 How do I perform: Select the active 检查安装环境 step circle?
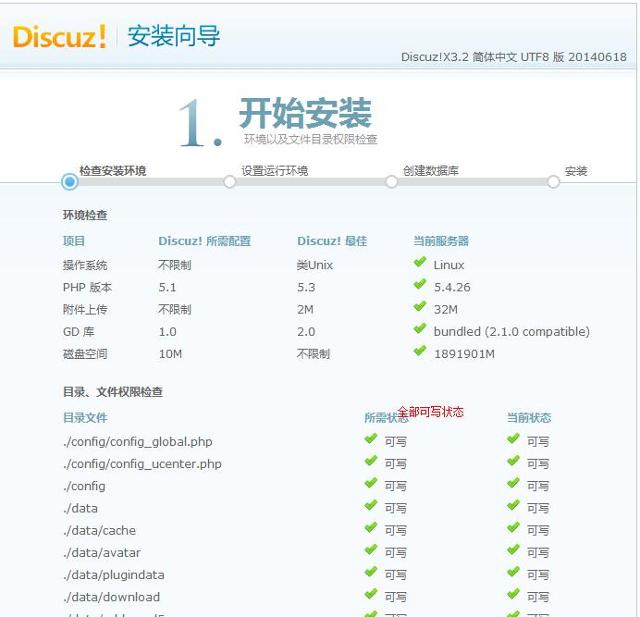coord(69,181)
